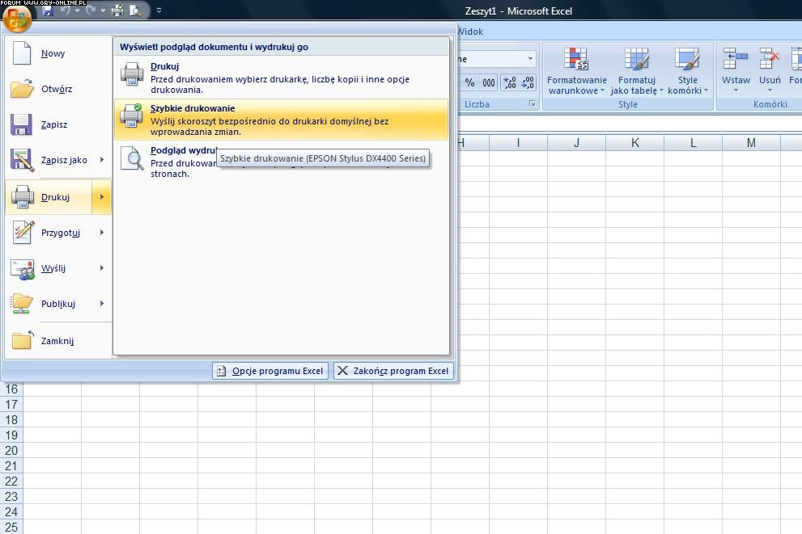The image size is (802, 534).
Task: Click in the formula bar field
Action: point(630,123)
